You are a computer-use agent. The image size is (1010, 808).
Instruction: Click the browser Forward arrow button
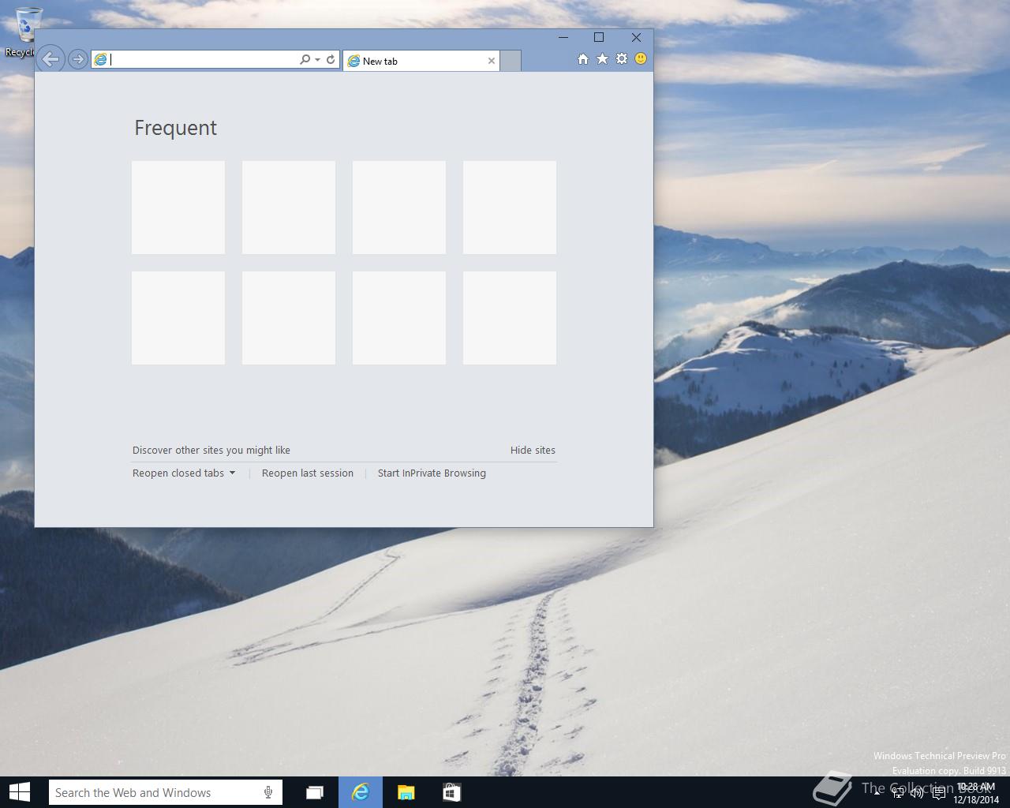[77, 59]
